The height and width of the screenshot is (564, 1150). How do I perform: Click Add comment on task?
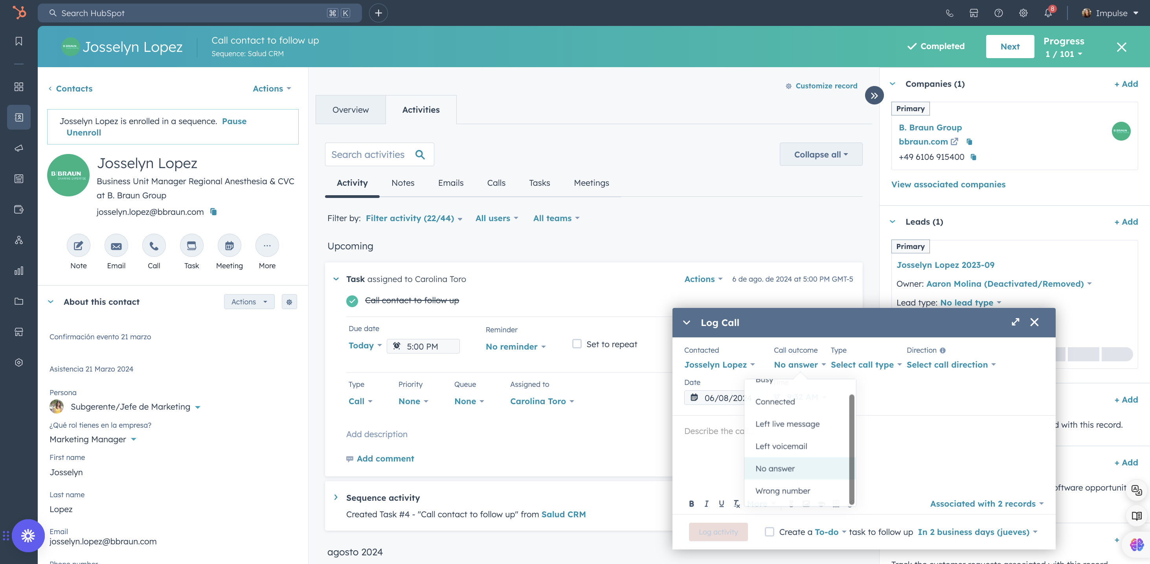(x=380, y=459)
